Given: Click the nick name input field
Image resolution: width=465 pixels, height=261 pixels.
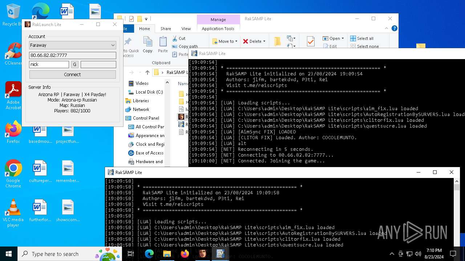Looking at the screenshot, I should click(49, 65).
